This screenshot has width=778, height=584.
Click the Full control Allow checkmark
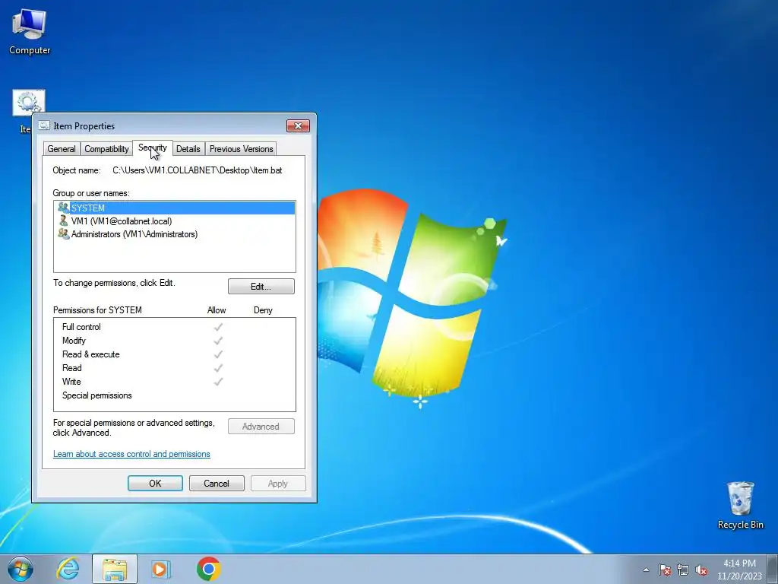[x=218, y=327]
